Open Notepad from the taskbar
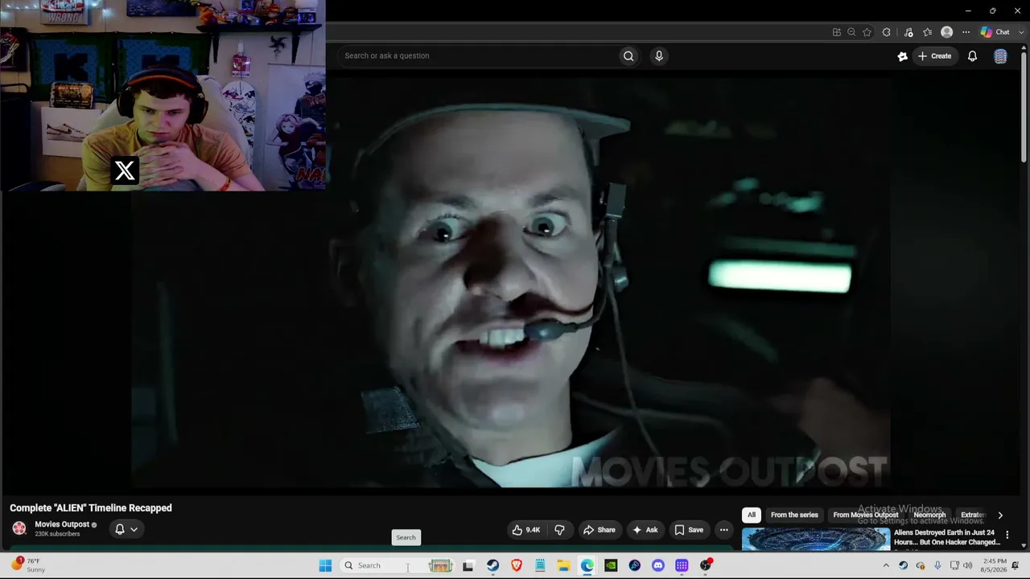The width and height of the screenshot is (1030, 579). click(x=540, y=565)
